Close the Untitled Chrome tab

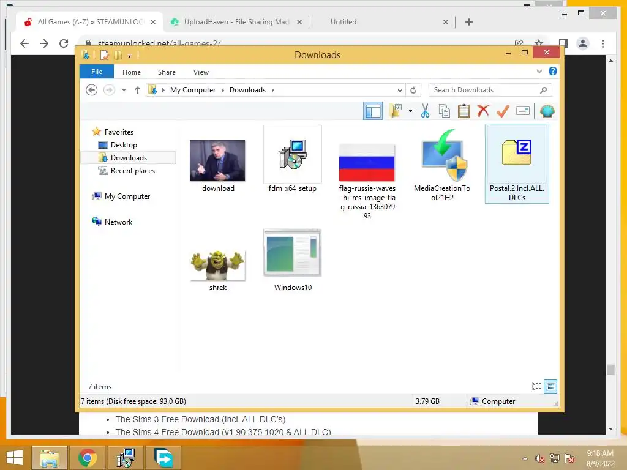(x=446, y=23)
